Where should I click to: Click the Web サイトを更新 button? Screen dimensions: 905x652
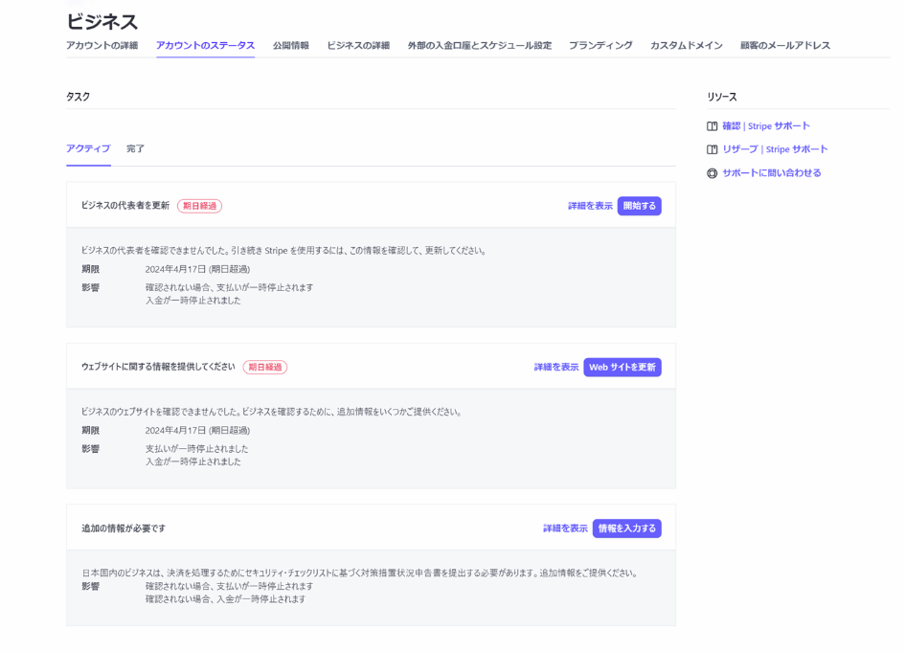tap(622, 368)
